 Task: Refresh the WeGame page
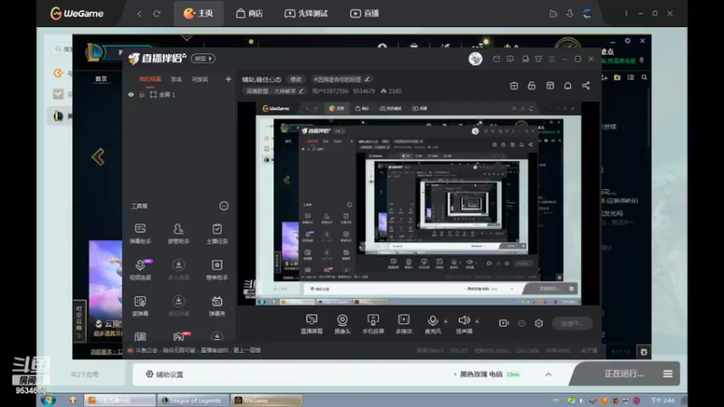point(157,14)
